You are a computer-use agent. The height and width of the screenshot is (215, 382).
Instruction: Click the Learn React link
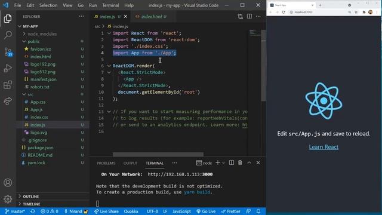pos(324,147)
